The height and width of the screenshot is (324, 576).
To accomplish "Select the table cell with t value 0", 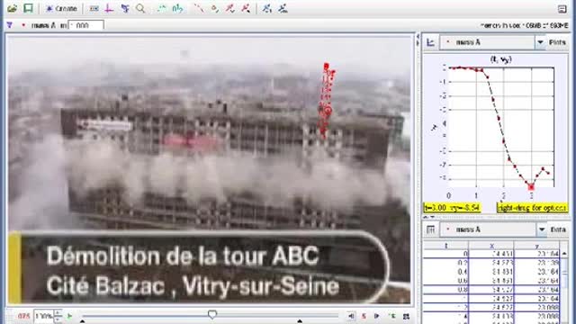I will click(446, 254).
